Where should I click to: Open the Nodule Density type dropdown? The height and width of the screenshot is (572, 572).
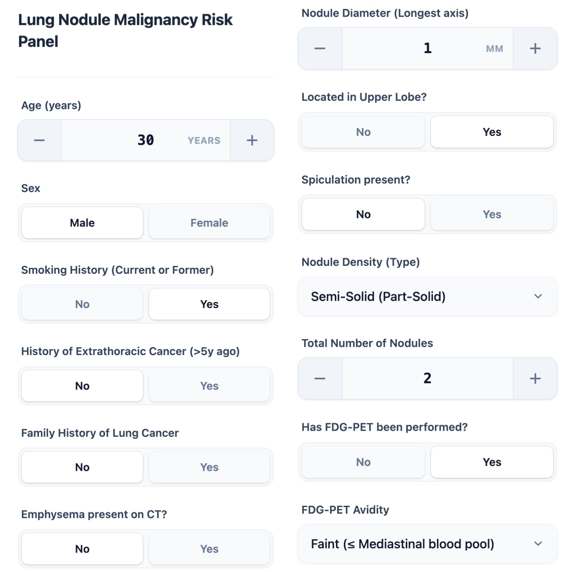[427, 297]
